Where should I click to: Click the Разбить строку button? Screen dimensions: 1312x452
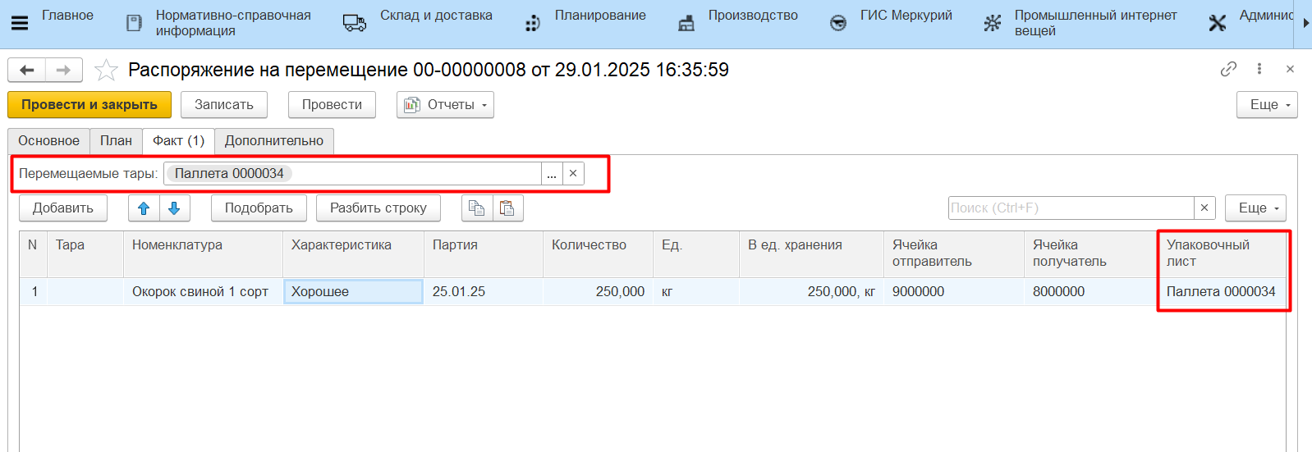(378, 208)
